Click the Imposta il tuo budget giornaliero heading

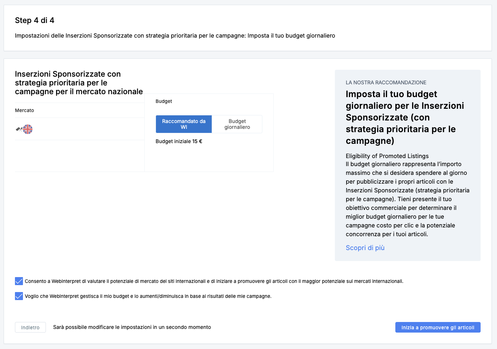404,117
